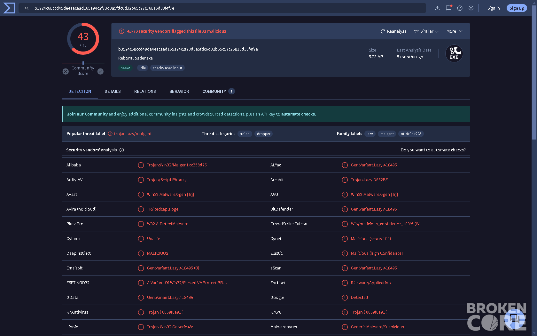
Task: Click alert icon in 43/70 vendors banner
Action: (x=121, y=31)
